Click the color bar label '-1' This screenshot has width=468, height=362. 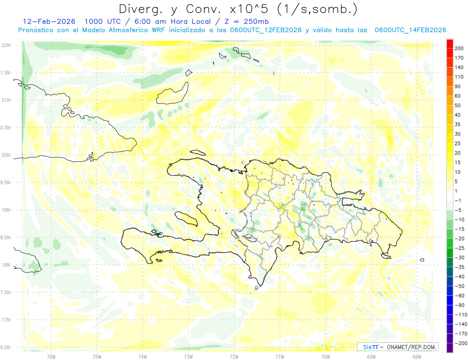click(458, 200)
